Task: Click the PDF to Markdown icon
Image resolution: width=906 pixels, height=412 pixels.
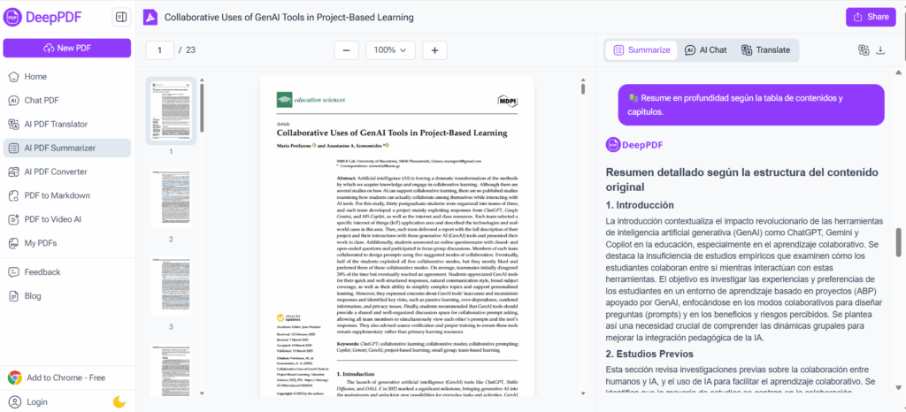Action: click(x=14, y=195)
